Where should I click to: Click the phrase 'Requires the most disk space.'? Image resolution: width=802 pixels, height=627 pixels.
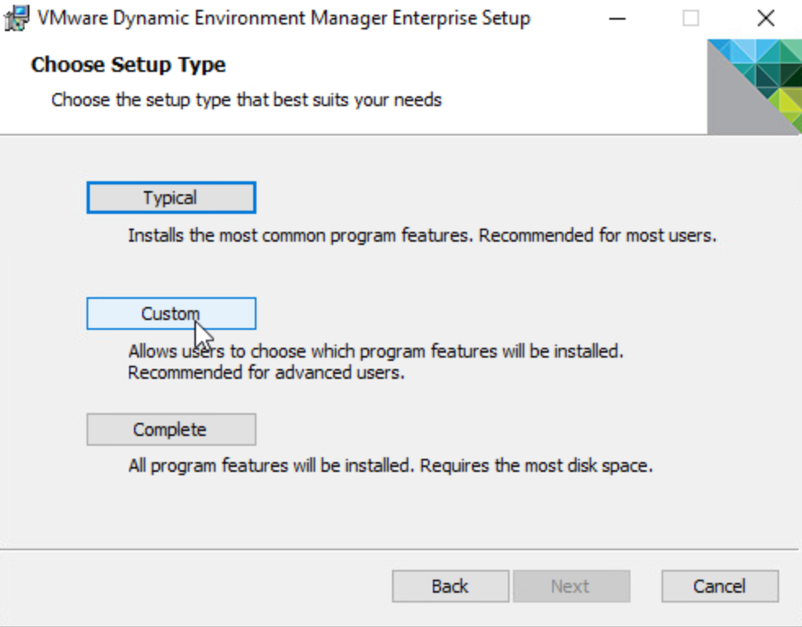point(538,467)
